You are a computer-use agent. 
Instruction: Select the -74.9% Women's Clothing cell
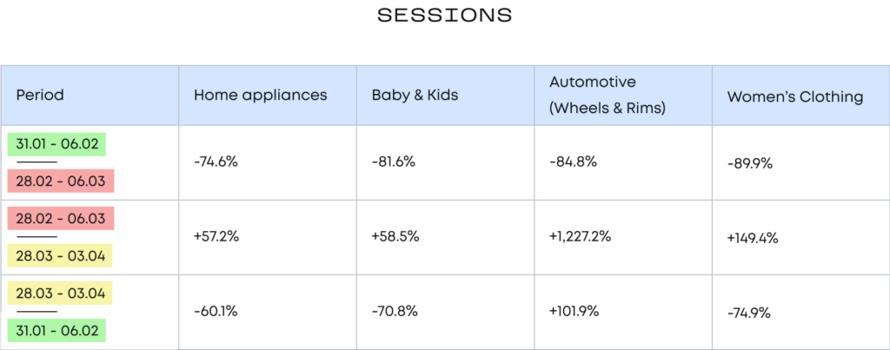(748, 313)
